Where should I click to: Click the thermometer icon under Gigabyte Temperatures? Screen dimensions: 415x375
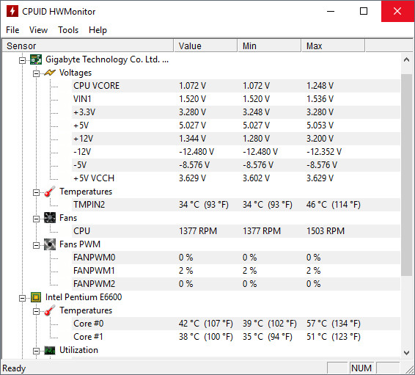point(50,192)
